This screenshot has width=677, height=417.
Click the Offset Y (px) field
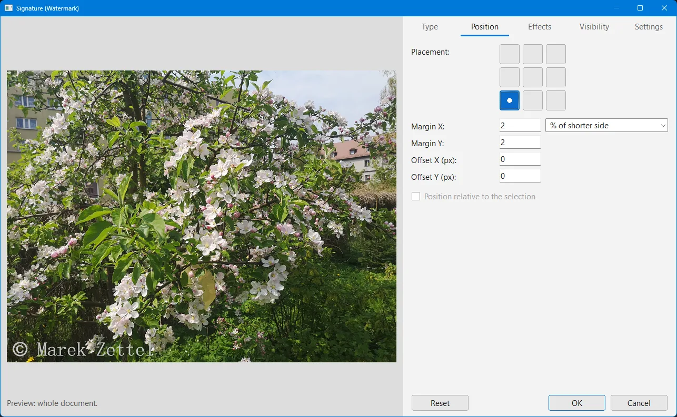pos(520,176)
